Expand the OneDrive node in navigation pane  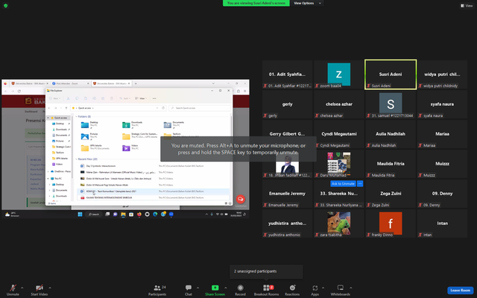point(48,171)
